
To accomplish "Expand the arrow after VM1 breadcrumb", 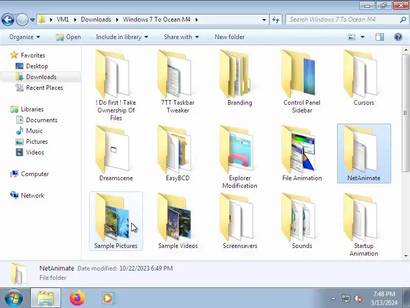I will click(75, 20).
